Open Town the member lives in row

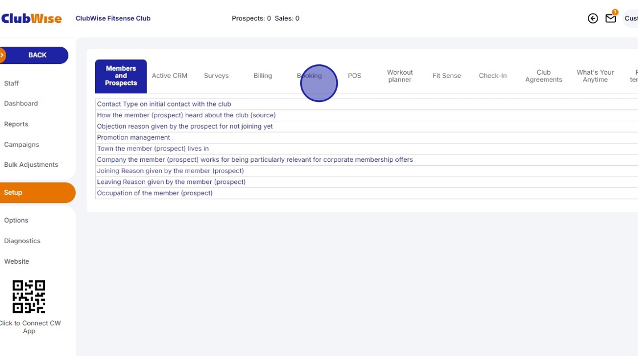pos(367,149)
